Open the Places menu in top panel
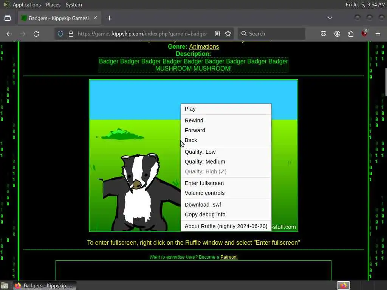Image resolution: width=387 pixels, height=290 pixels. tap(53, 5)
